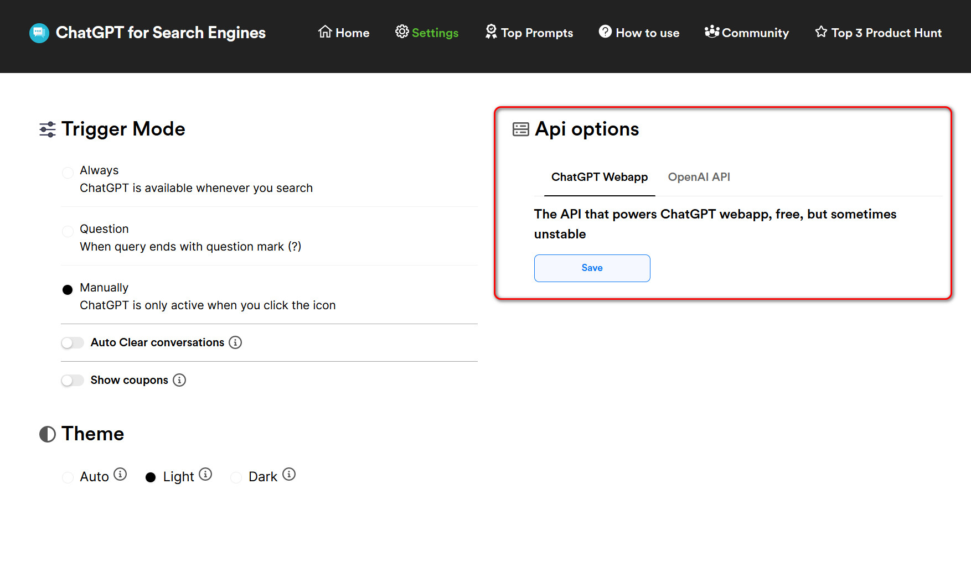Click the ChatGPT for Search Engines logo icon

[x=39, y=33]
